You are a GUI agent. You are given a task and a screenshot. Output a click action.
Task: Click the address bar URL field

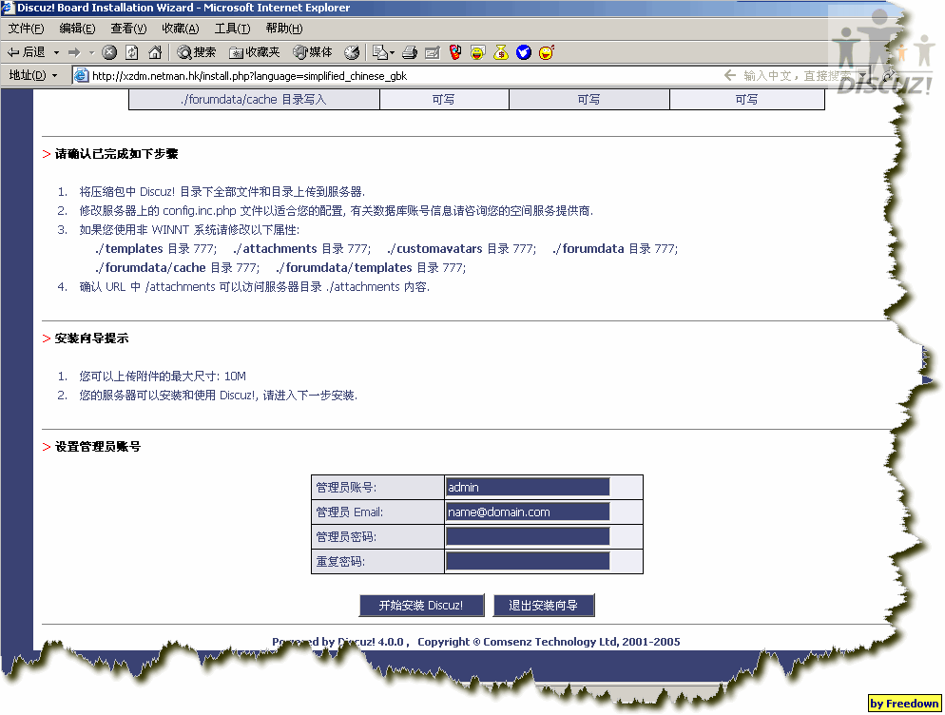(x=397, y=76)
